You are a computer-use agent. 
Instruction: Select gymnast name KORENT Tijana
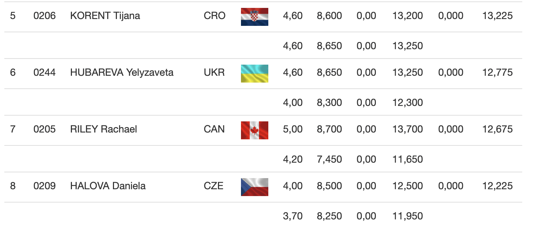(x=105, y=16)
